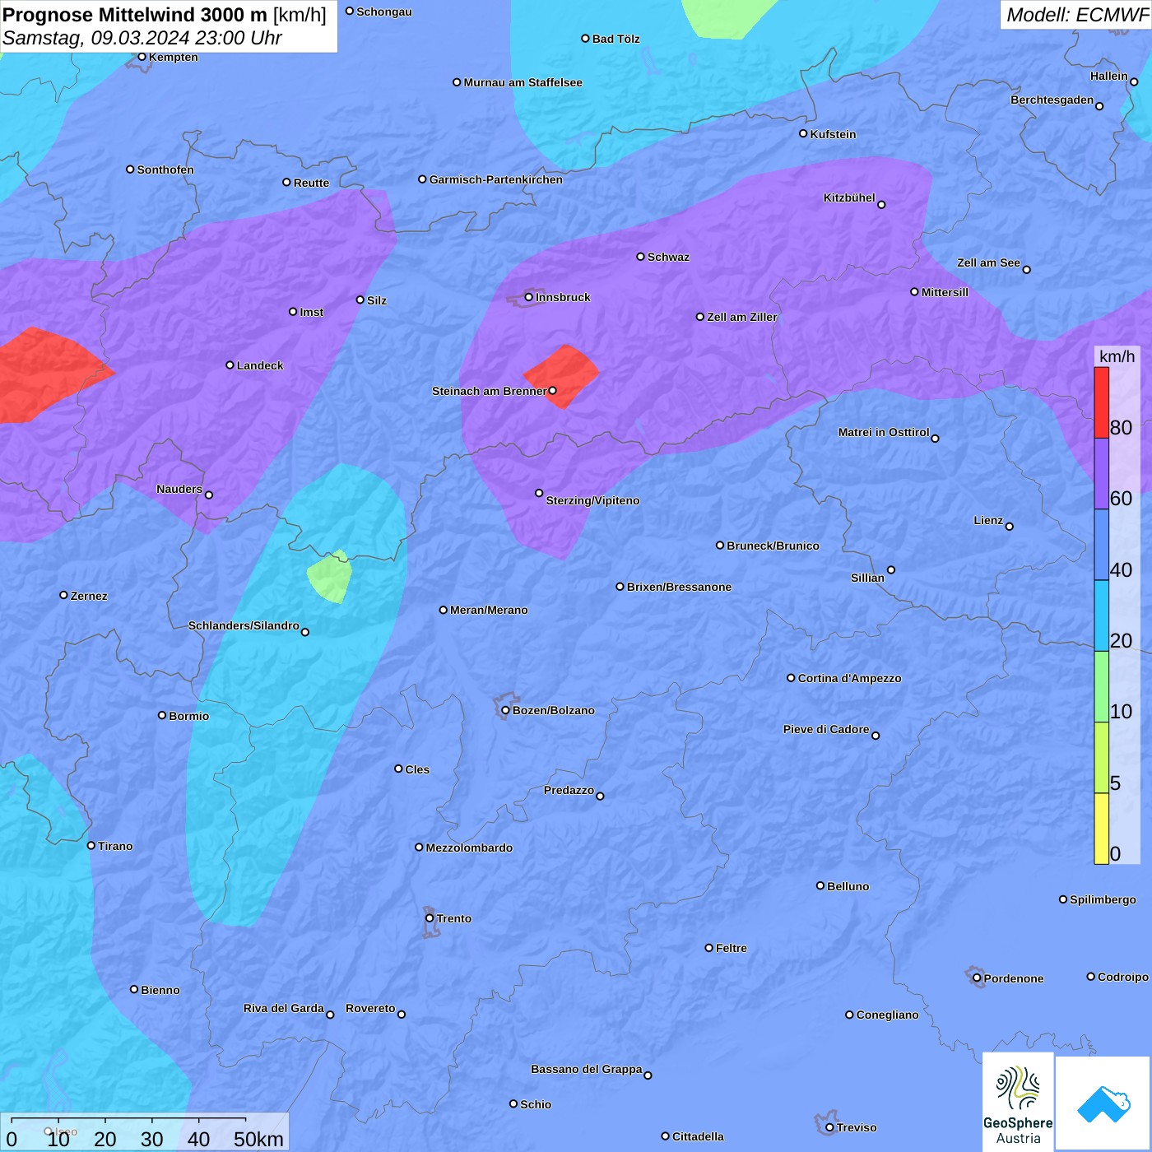
Task: Click the Tirano marker dot
Action: tap(91, 845)
